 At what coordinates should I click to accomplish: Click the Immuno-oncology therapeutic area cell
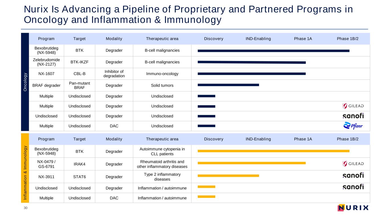[x=162, y=74]
